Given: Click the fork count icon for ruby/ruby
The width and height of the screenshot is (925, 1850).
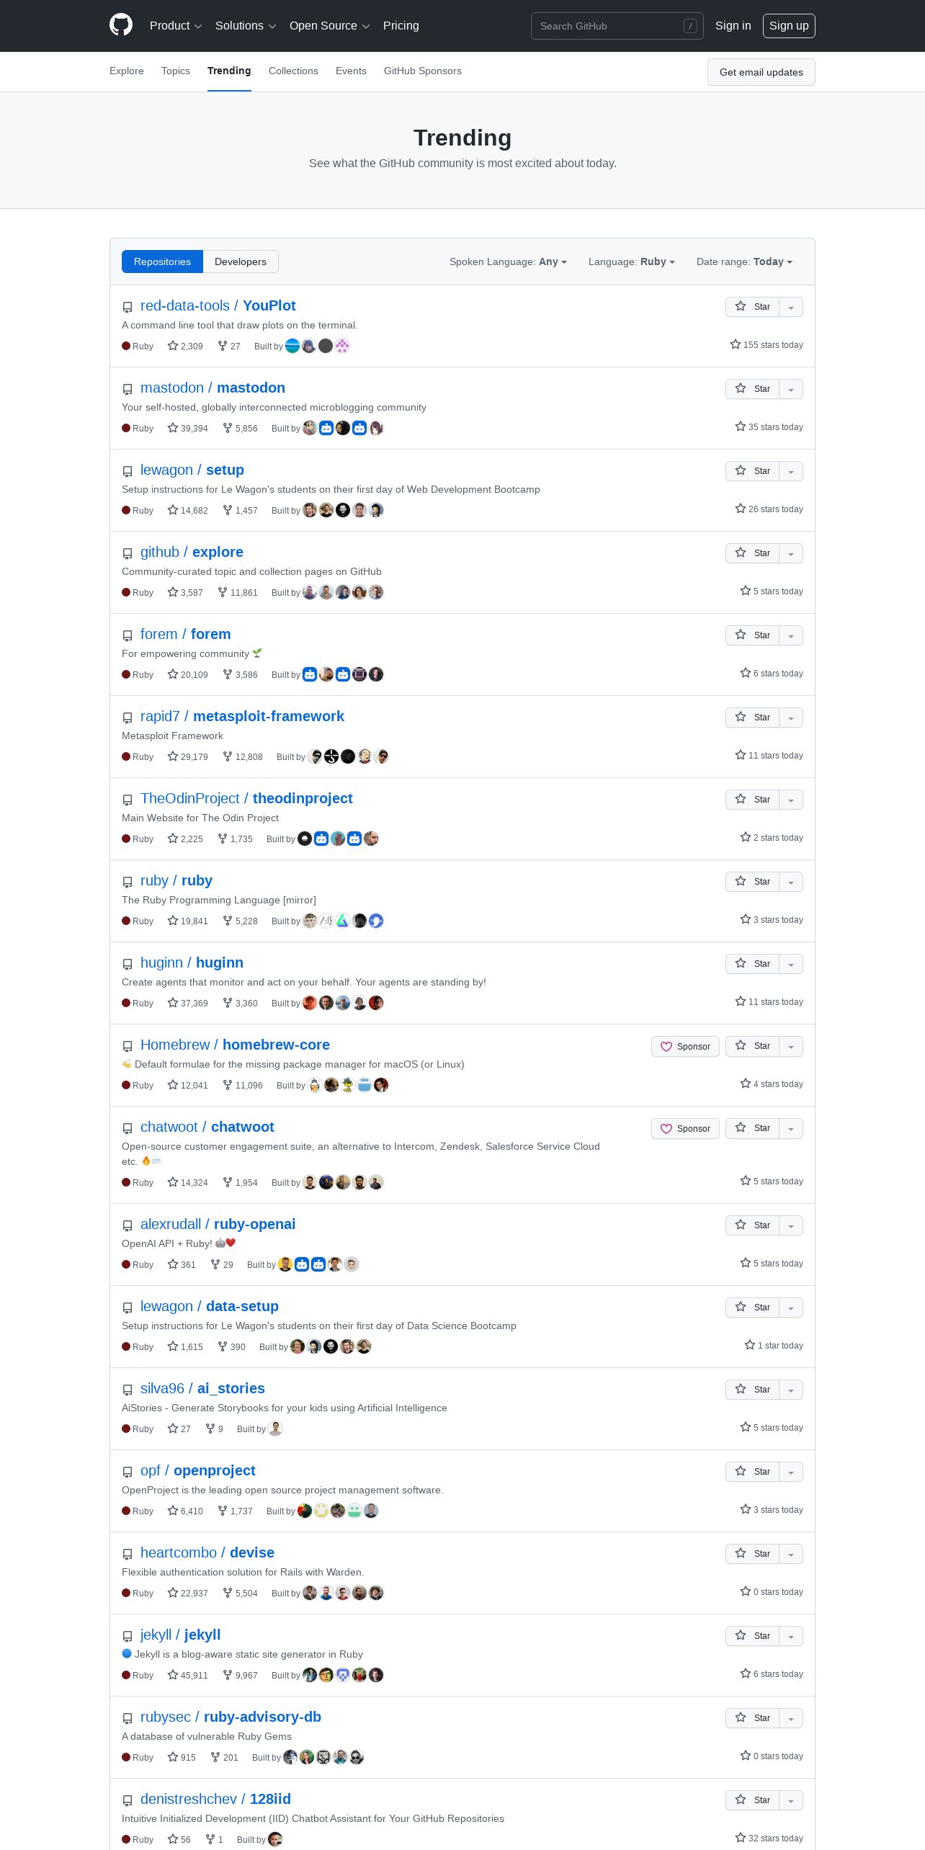Looking at the screenshot, I should pos(228,921).
